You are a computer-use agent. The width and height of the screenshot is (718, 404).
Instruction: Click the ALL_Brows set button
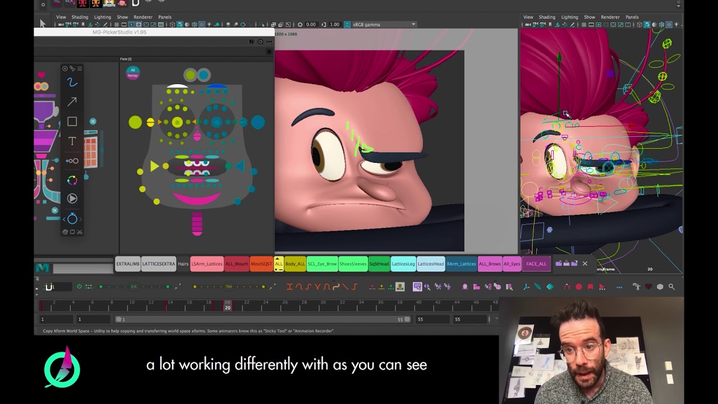[490, 264]
